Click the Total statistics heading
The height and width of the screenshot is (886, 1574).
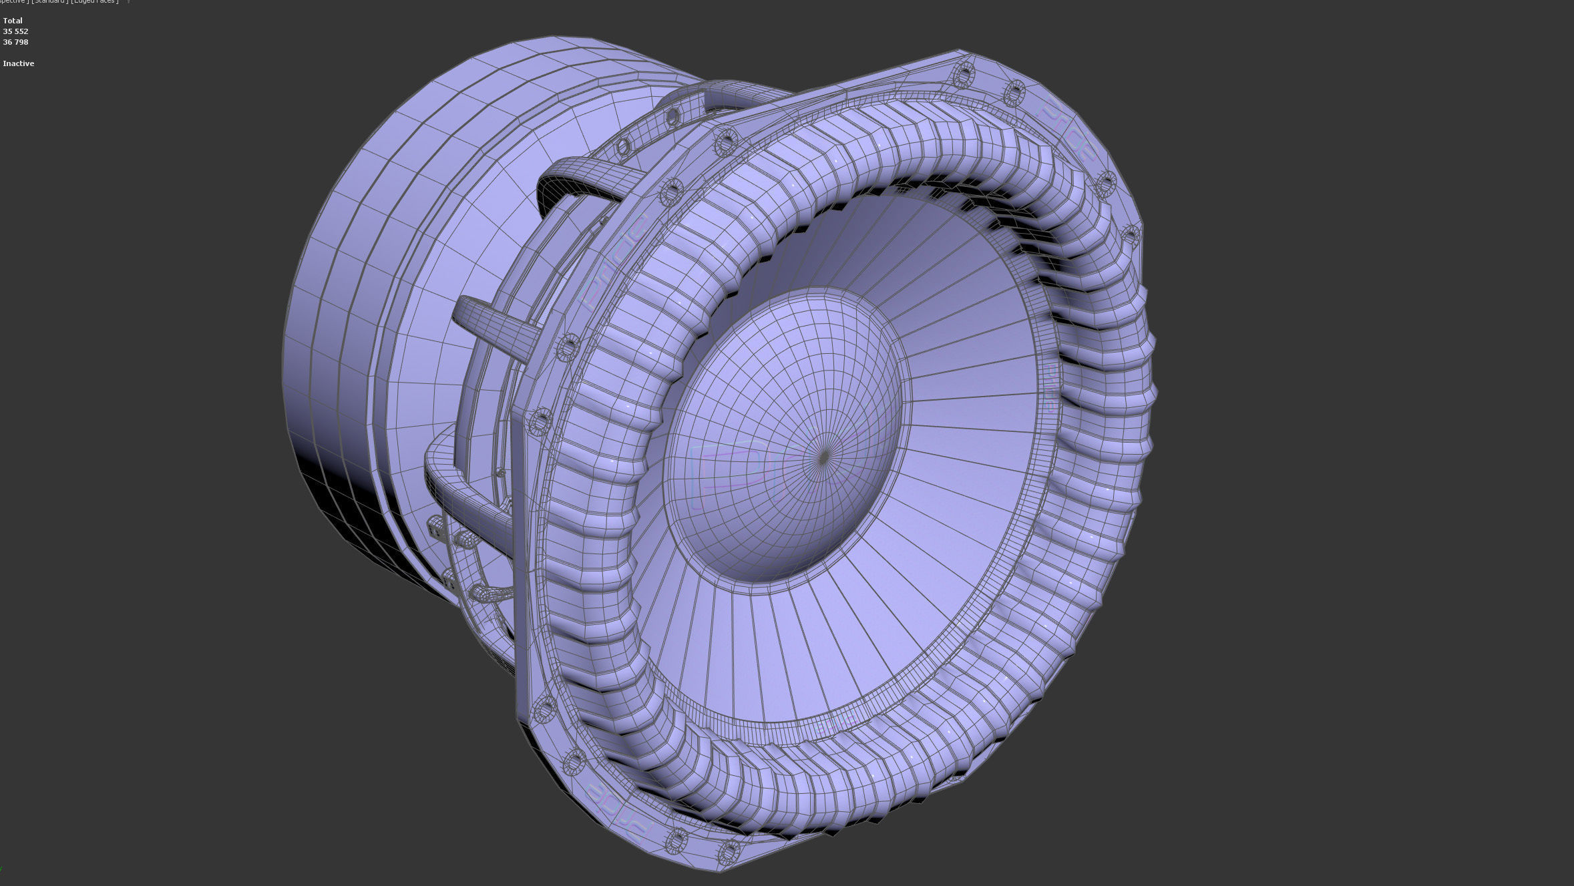point(13,21)
